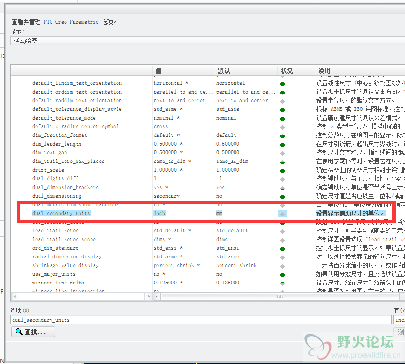Select lead_trail_zeros option row
405x364 pixels.
(x=55, y=230)
